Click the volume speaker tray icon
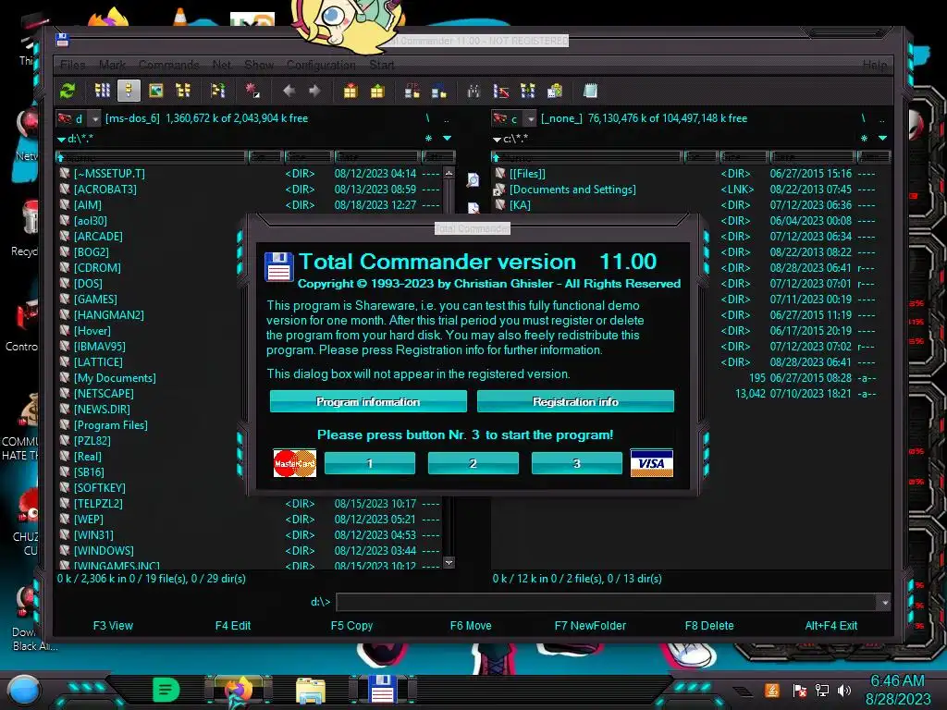 pyautogui.click(x=844, y=690)
